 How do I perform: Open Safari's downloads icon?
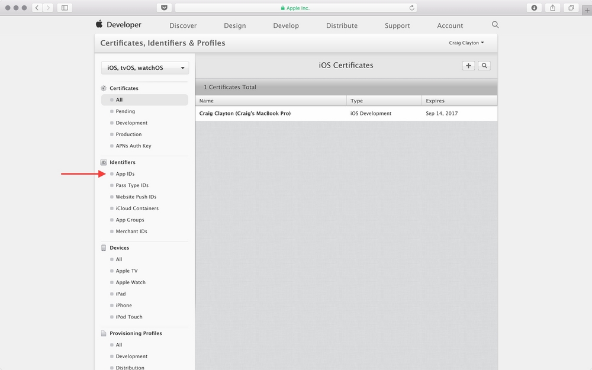(534, 8)
